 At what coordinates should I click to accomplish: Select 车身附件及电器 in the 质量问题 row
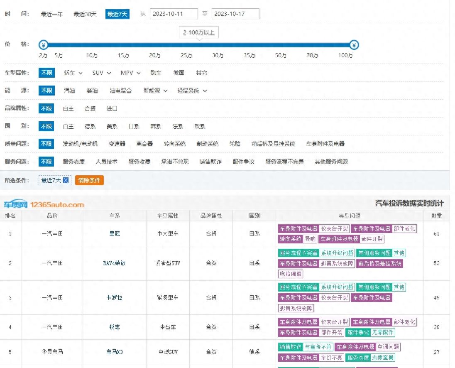tap(325, 144)
